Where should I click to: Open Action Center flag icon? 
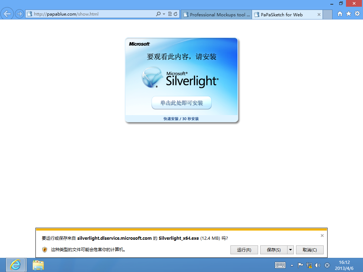point(300,265)
